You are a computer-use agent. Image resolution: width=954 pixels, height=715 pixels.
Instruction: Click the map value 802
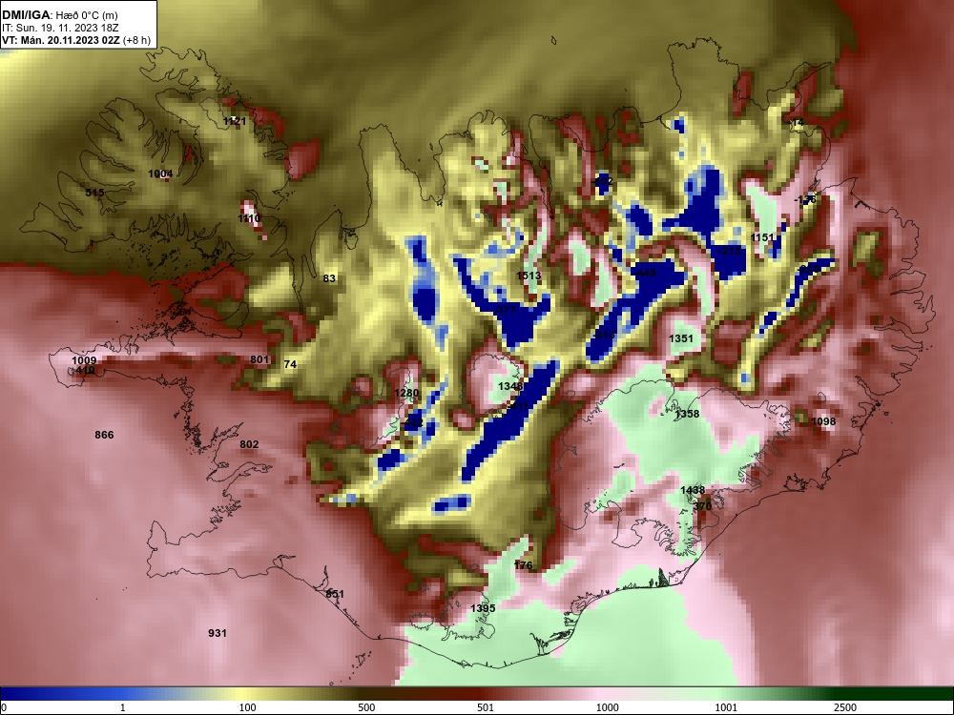tap(249, 444)
